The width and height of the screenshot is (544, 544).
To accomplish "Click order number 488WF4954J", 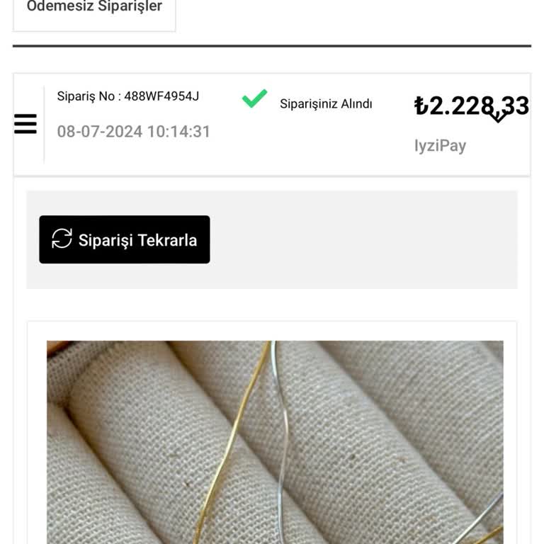I will click(x=161, y=96).
